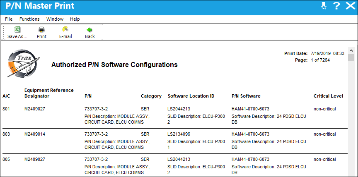Image resolution: width=358 pixels, height=177 pixels.
Task: Open the Window menu
Action: [55, 19]
